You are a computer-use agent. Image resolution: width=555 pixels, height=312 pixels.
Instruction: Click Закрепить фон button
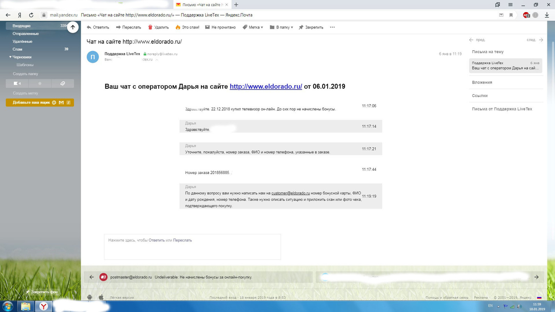pos(42,292)
